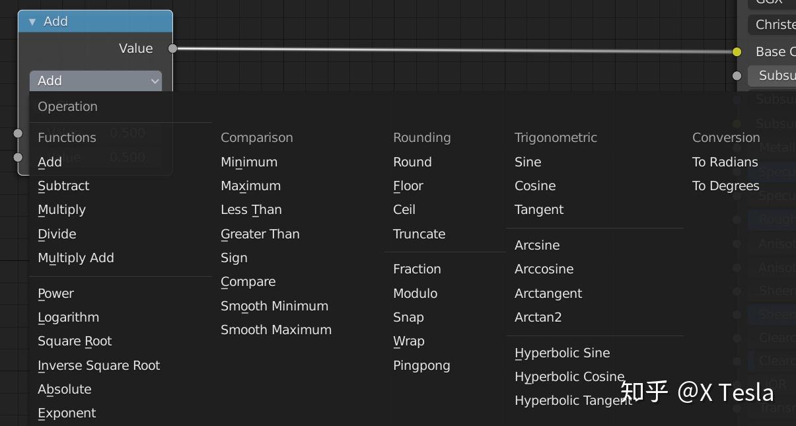The height and width of the screenshot is (426, 796).
Task: Select Cosine under Trigonometric
Action: (535, 186)
